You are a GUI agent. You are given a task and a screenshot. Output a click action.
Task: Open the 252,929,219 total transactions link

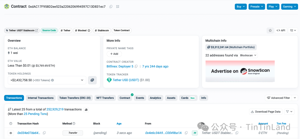tap(55, 109)
